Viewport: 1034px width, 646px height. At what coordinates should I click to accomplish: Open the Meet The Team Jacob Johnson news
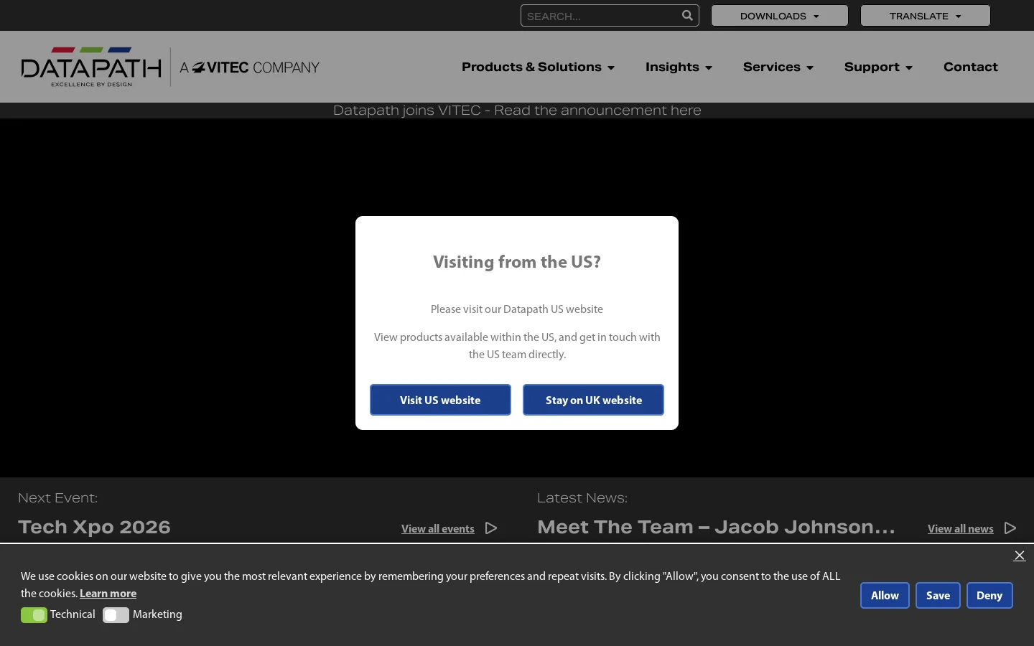tap(716, 527)
